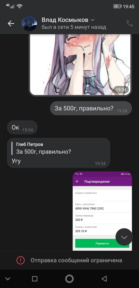The height and width of the screenshot is (288, 139).
Task: Expand dropdown chevron next to Влад Космыков
Action: 93,20
